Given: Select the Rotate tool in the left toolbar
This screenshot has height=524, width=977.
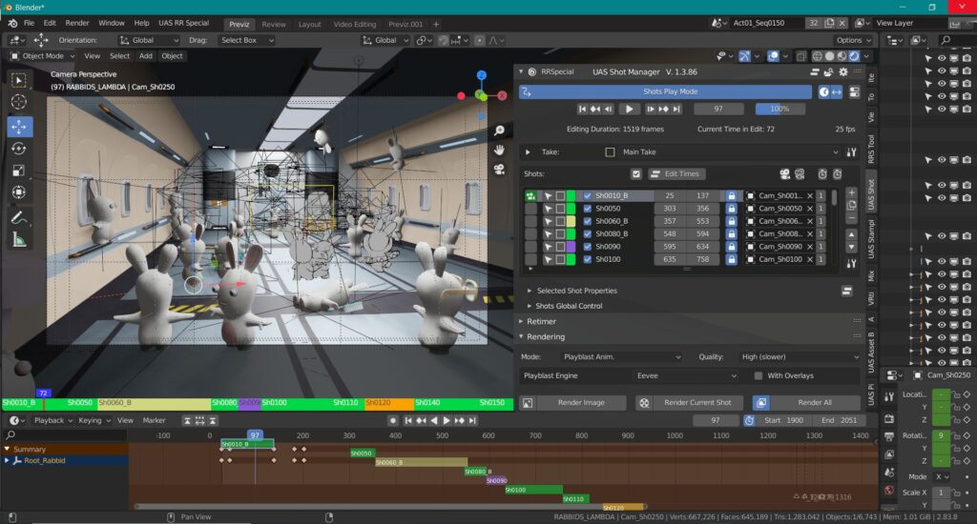Looking at the screenshot, I should (x=20, y=149).
